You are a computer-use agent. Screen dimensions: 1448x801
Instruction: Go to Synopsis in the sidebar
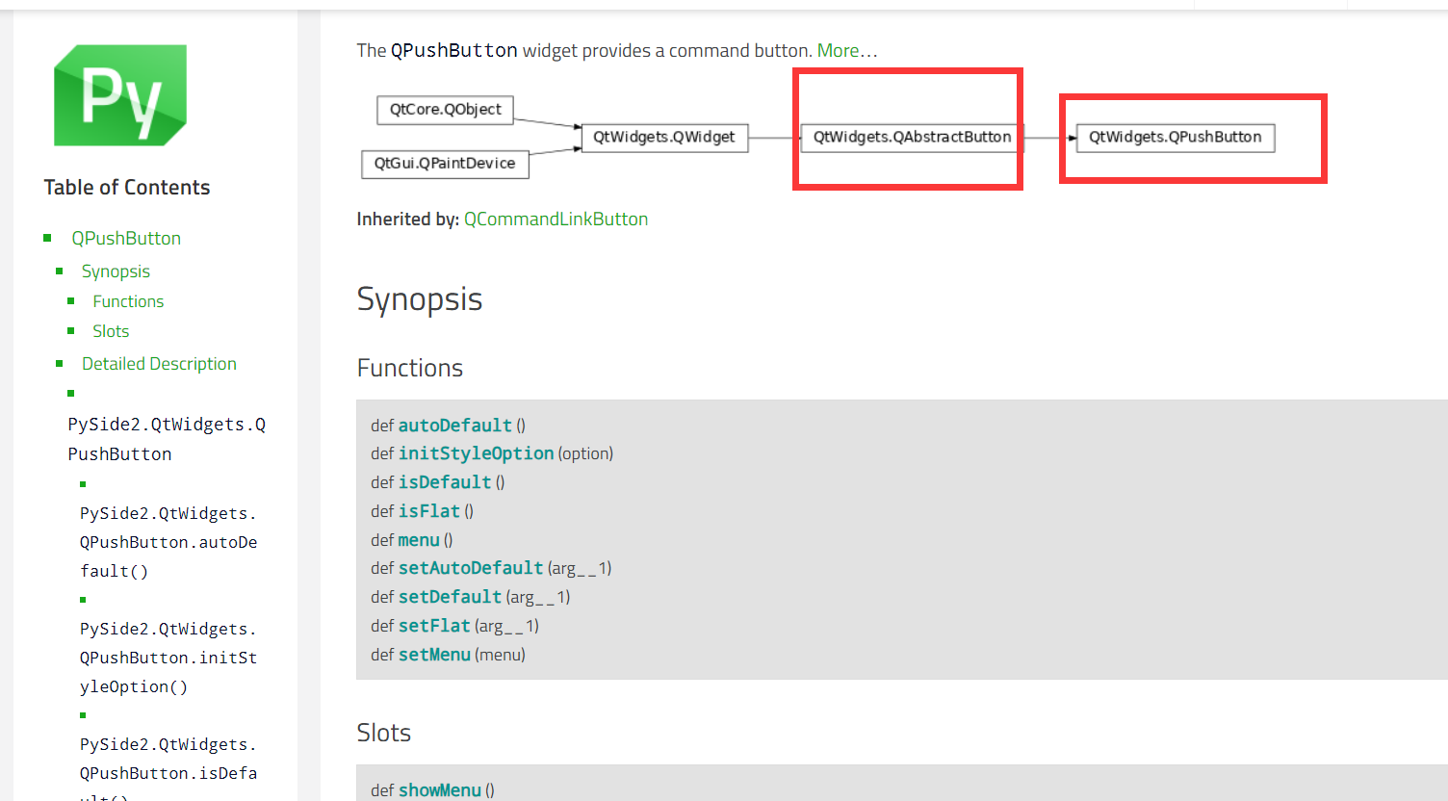click(116, 271)
